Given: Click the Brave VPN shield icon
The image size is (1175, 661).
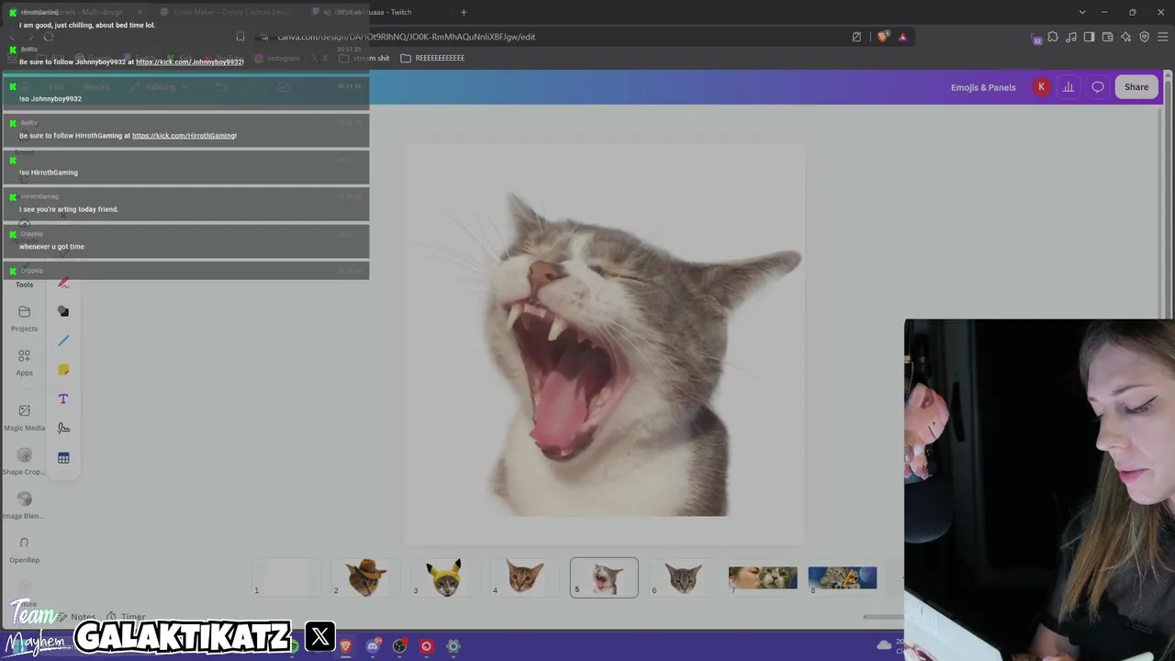Looking at the screenshot, I should [x=1144, y=37].
